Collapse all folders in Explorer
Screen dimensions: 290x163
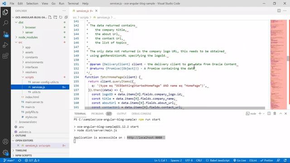click(x=66, y=17)
